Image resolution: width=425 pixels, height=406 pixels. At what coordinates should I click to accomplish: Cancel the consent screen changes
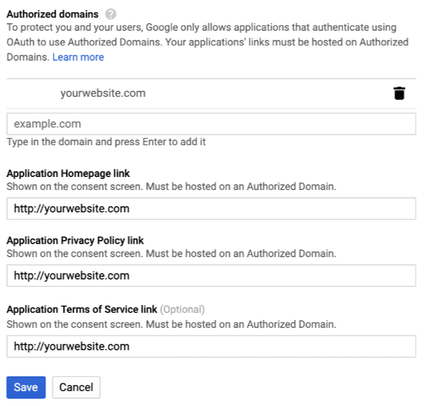pos(76,387)
